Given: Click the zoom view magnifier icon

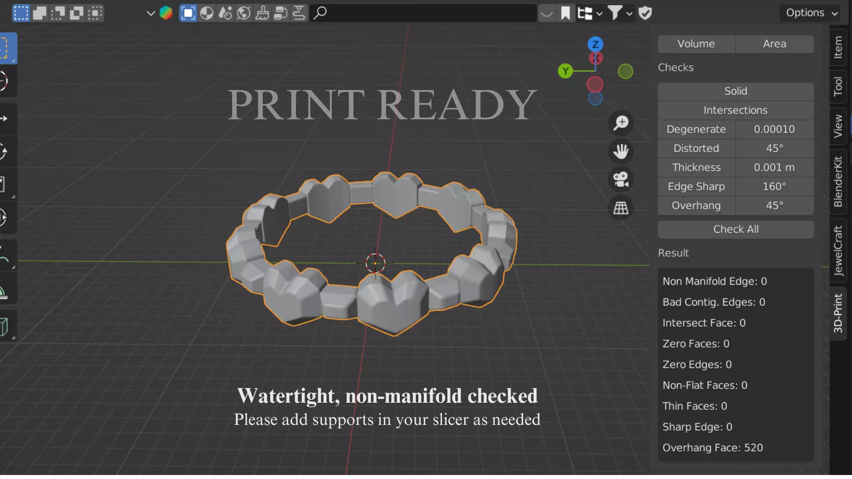Looking at the screenshot, I should click(x=621, y=123).
